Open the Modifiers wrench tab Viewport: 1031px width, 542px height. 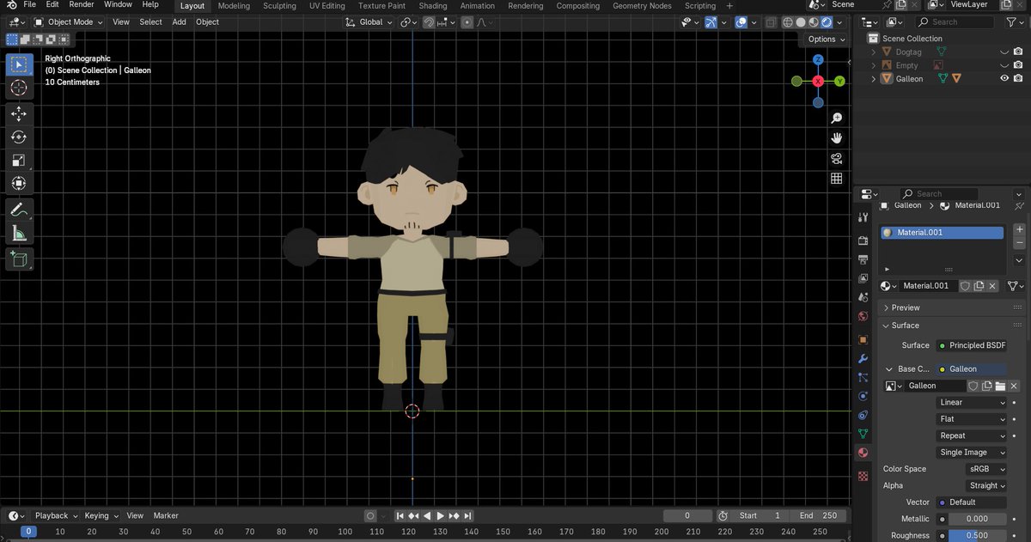(863, 358)
